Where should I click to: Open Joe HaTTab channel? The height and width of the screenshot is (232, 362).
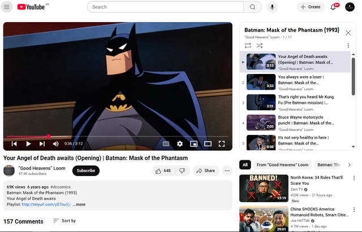tap(300, 221)
